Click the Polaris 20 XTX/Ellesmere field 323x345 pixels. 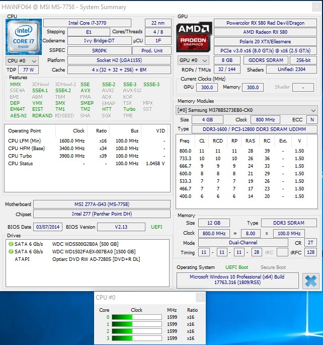tap(266, 42)
